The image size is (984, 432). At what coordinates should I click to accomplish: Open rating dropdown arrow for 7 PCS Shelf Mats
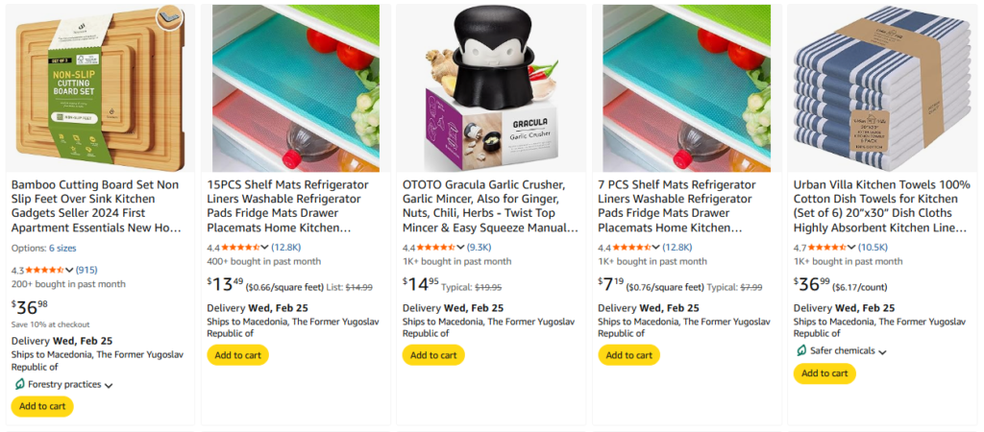point(655,247)
